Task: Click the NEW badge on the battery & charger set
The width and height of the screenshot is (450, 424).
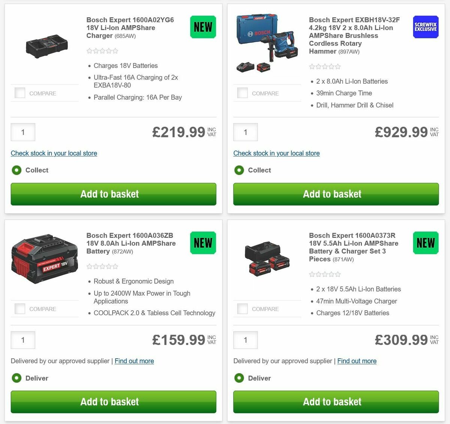Action: tap(425, 243)
